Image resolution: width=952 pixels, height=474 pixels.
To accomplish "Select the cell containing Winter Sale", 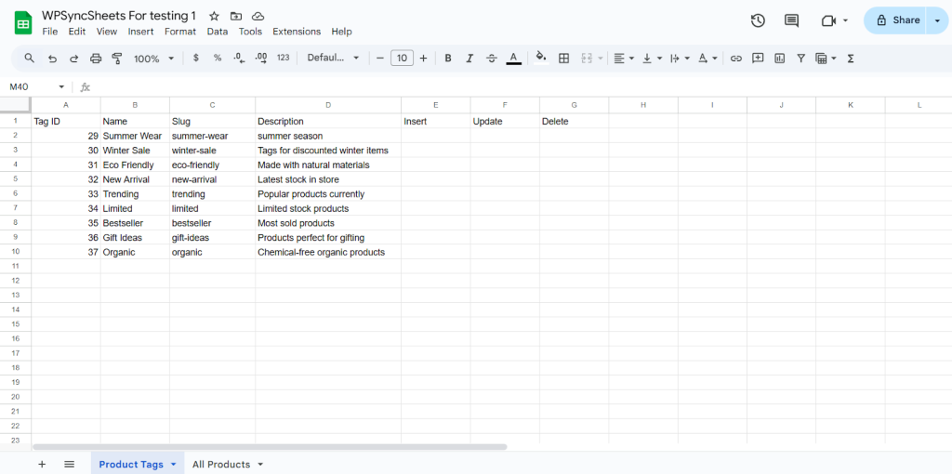I will point(135,150).
